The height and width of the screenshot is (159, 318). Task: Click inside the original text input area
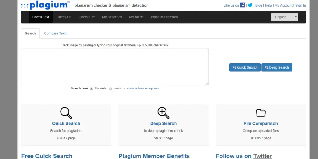coord(115,67)
